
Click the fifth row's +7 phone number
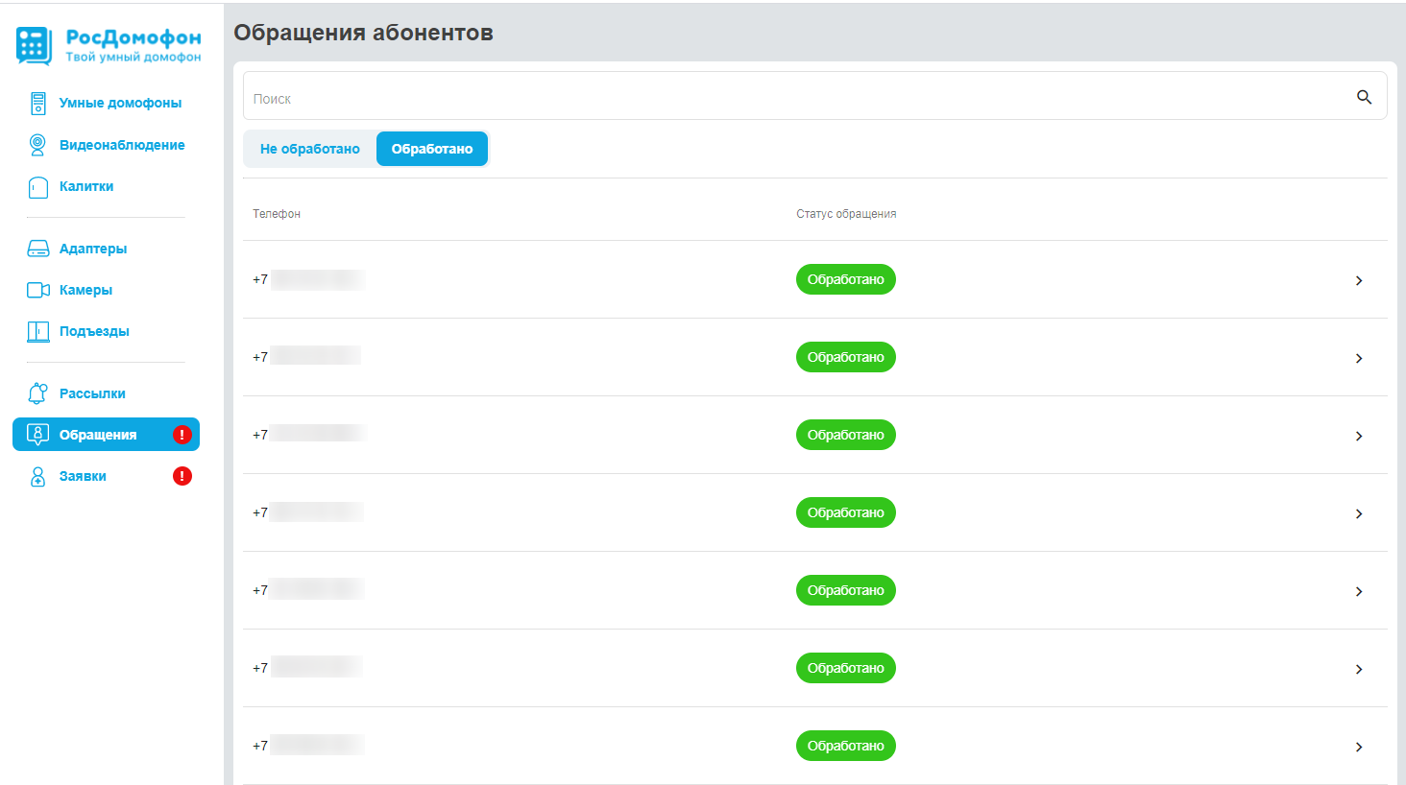coord(308,590)
